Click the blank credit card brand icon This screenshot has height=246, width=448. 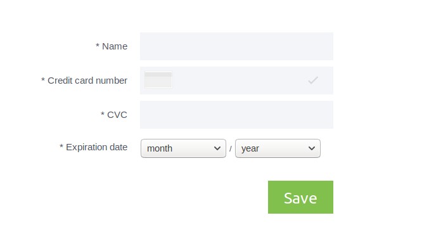click(x=158, y=80)
